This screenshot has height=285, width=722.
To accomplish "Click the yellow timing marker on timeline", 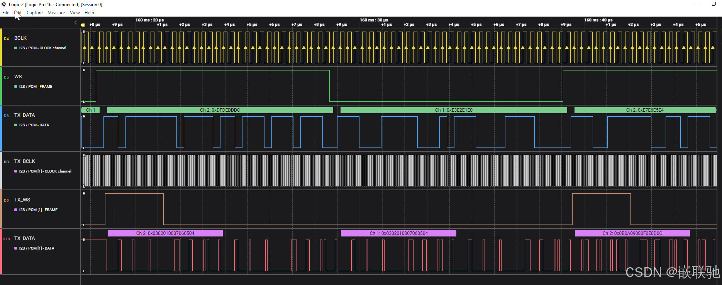I will (x=83, y=25).
